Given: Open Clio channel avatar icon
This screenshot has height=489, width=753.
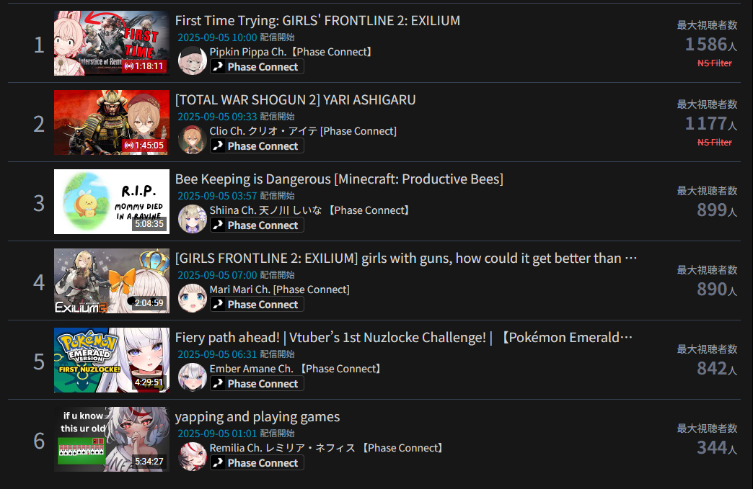Looking at the screenshot, I should 193,140.
